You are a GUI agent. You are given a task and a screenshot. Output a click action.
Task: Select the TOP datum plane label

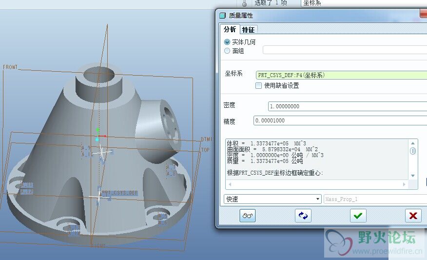pos(205,150)
